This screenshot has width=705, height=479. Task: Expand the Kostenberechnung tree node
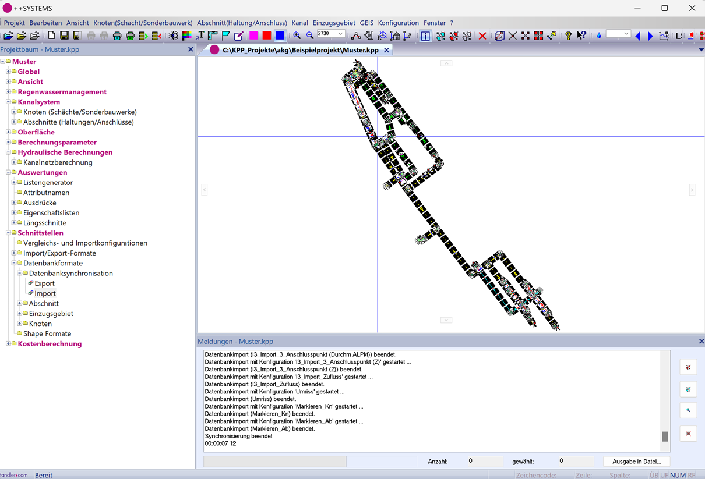[x=9, y=344]
